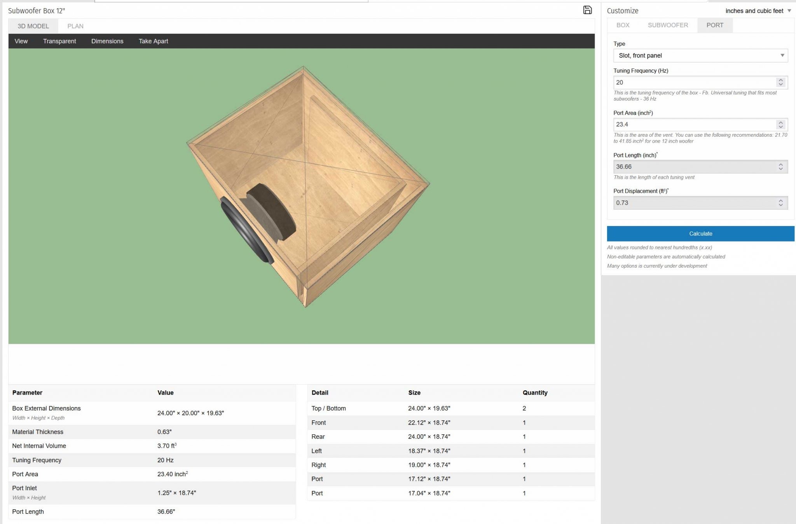The image size is (796, 524).
Task: Click the Value column header
Action: (166, 393)
